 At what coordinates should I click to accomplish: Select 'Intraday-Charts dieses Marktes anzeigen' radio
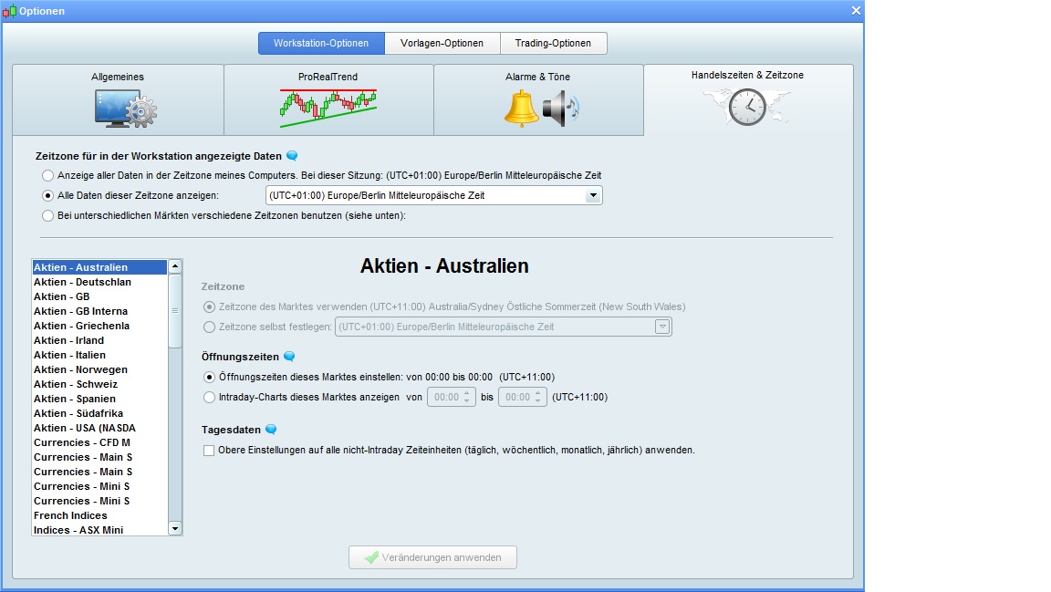209,398
